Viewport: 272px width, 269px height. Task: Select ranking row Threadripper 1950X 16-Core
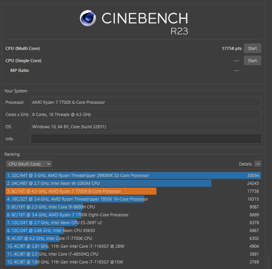133,199
